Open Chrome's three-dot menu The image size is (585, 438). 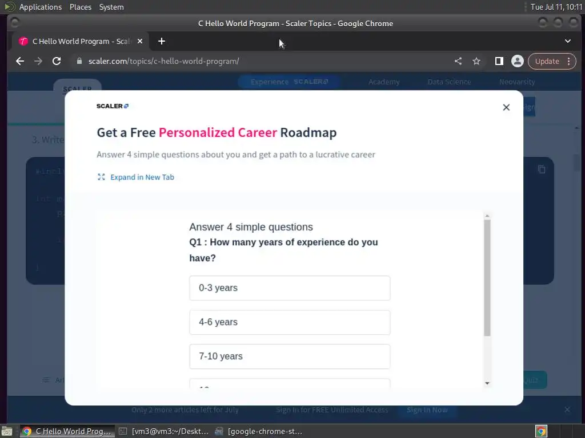[x=568, y=61]
